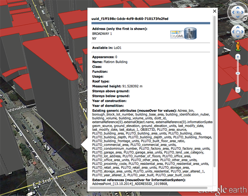Click the address line 'BROADWAY 1'
Viewport: 248px width, 196px height.
click(102, 34)
